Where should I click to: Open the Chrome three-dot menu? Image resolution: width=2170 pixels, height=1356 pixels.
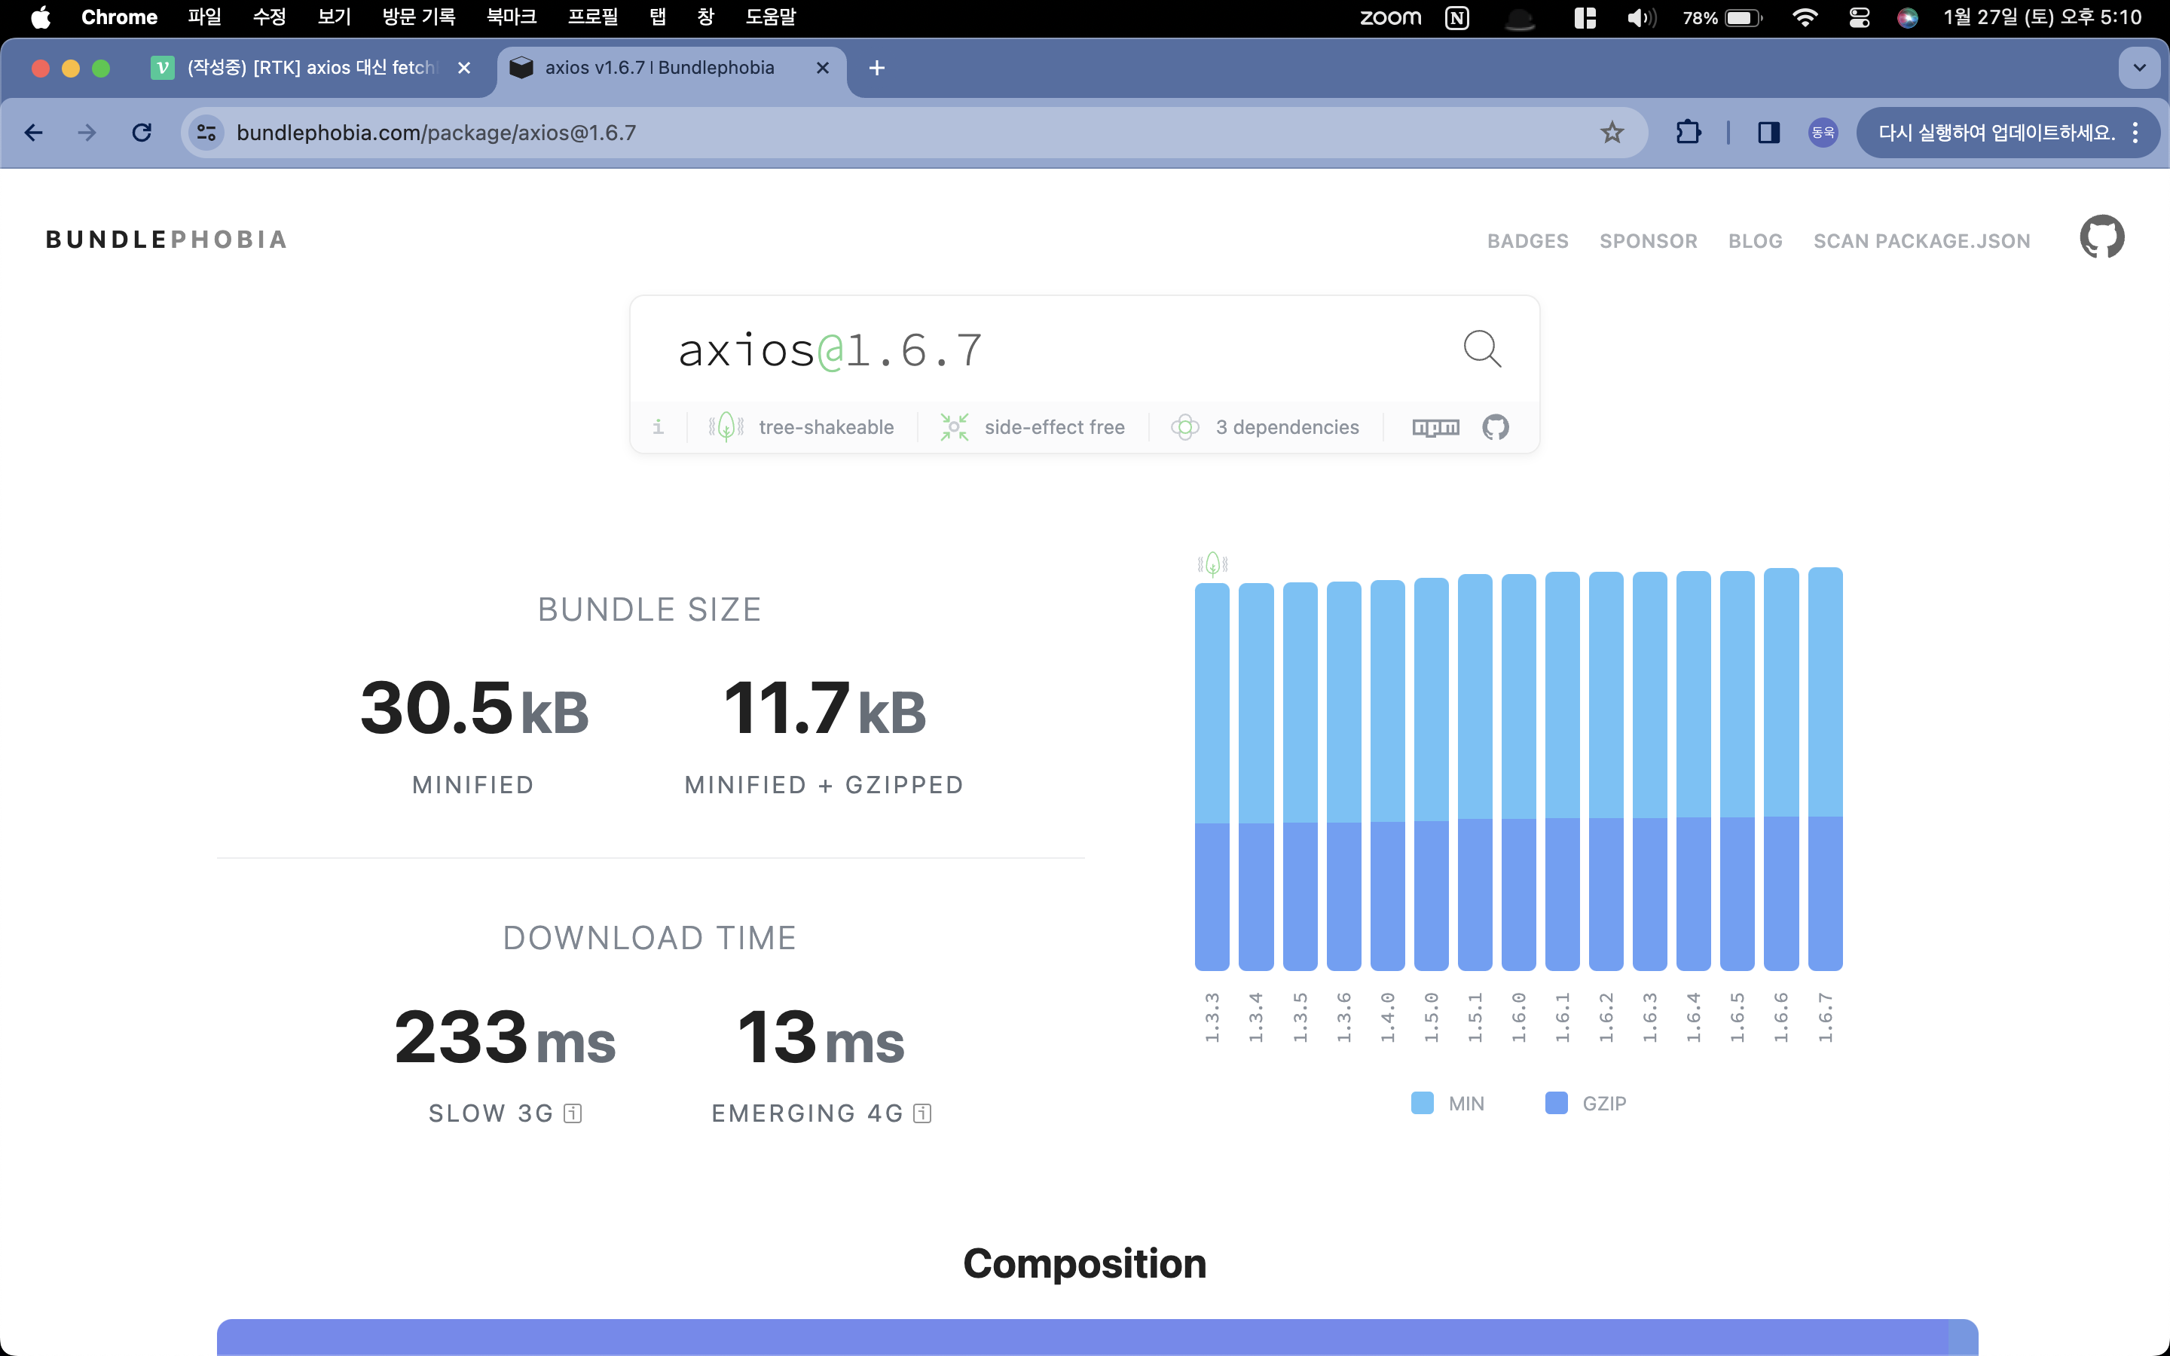2136,133
